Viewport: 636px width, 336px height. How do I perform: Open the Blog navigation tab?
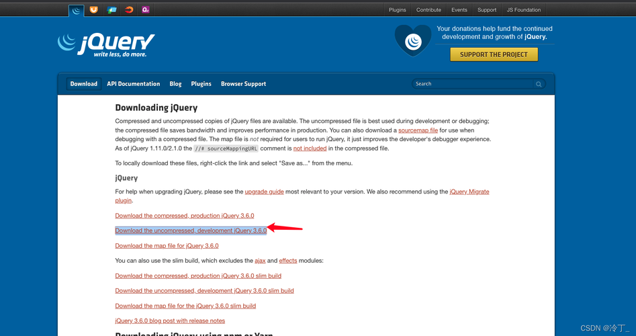175,84
